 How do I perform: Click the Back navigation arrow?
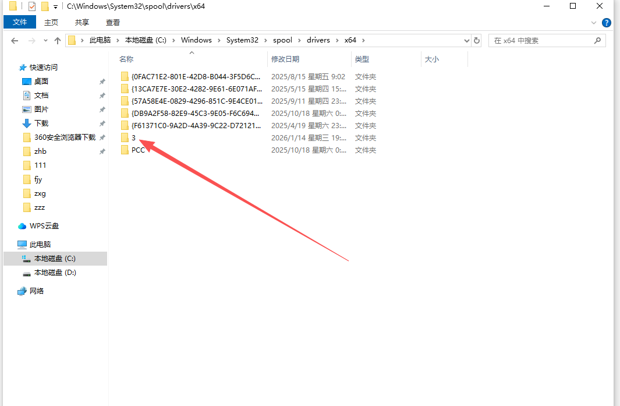[14, 40]
